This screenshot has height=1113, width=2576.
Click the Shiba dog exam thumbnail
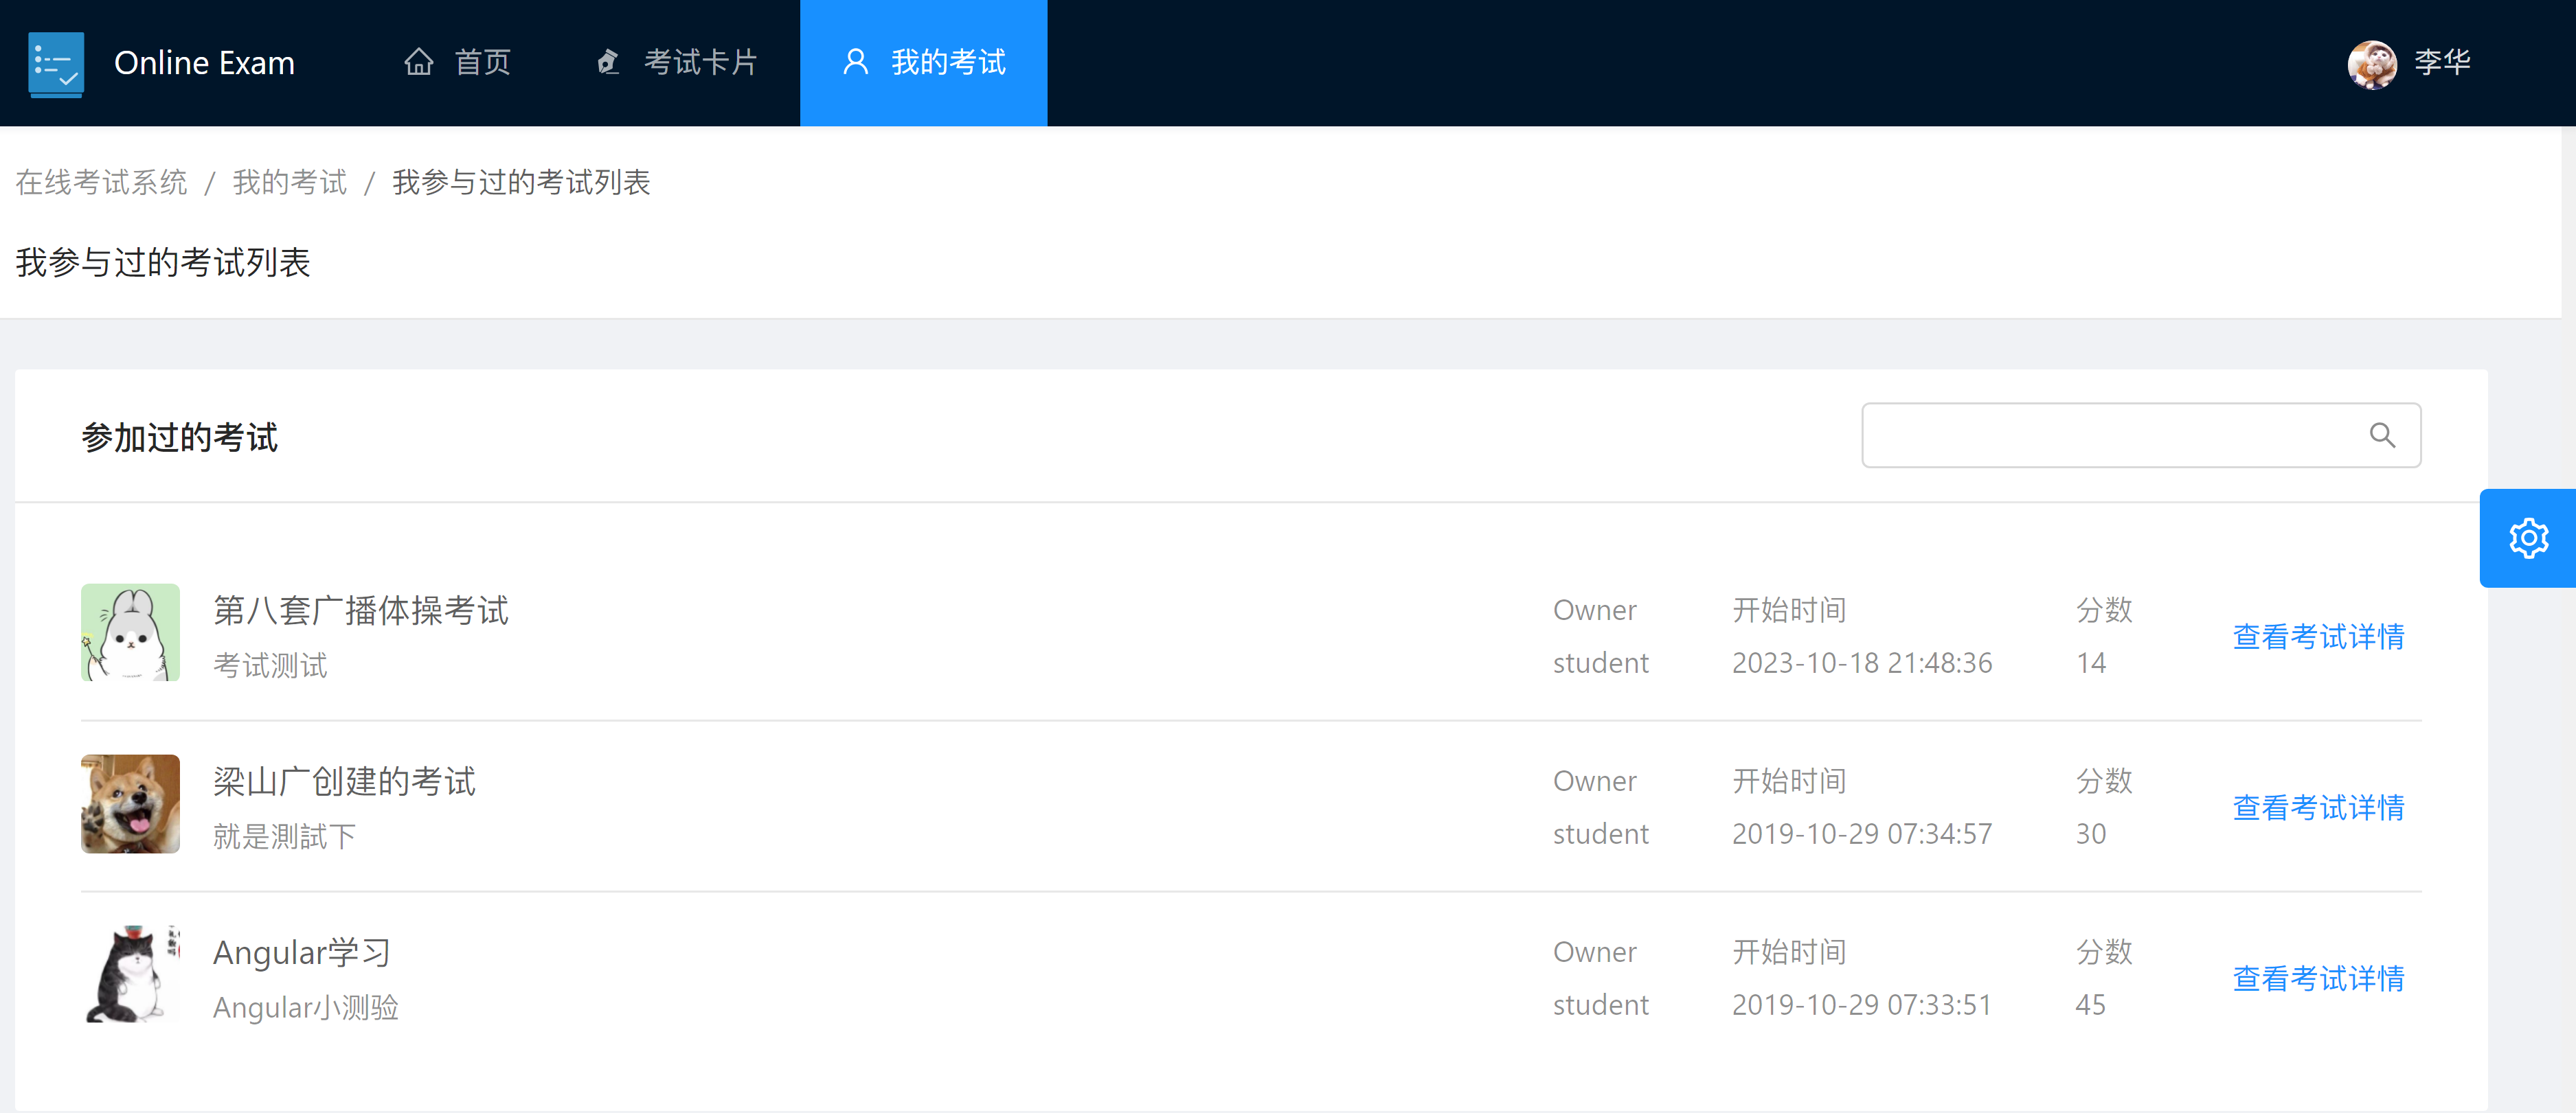point(130,803)
